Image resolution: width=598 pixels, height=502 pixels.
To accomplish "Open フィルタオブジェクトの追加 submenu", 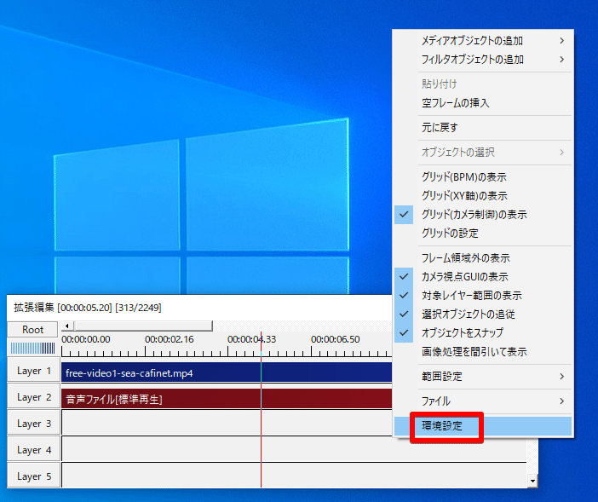I will coord(483,59).
